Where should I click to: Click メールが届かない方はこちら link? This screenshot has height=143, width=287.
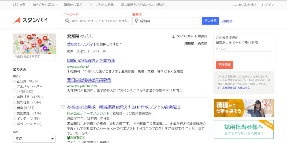coord(234,88)
